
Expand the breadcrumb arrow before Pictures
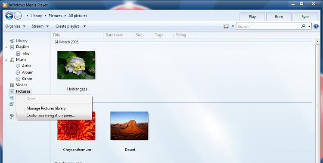[46, 16]
